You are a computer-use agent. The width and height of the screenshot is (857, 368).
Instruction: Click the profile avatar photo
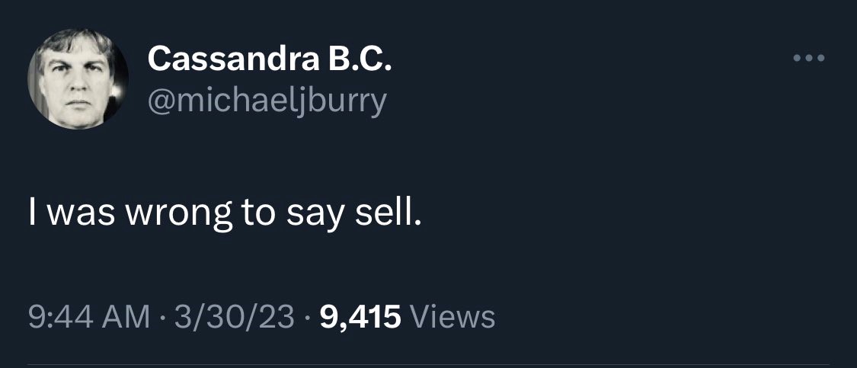pyautogui.click(x=78, y=79)
